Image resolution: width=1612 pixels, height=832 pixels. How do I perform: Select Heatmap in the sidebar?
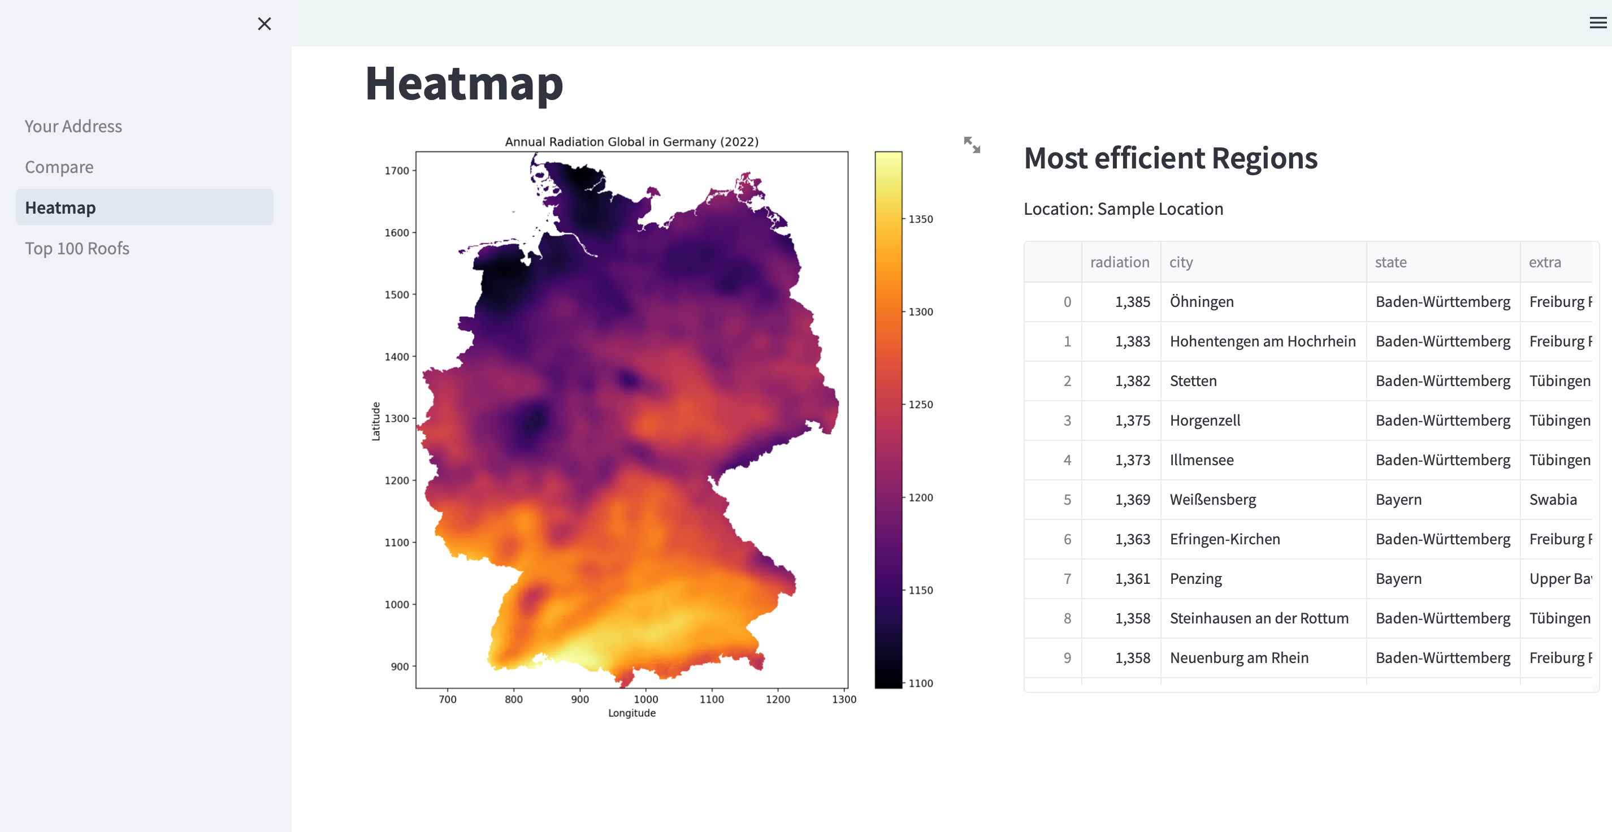[x=60, y=207]
